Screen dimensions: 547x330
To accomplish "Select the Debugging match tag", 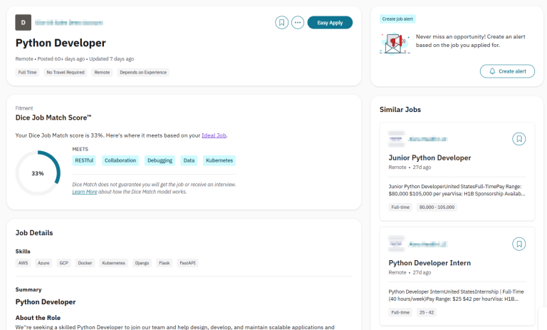I will point(160,160).
